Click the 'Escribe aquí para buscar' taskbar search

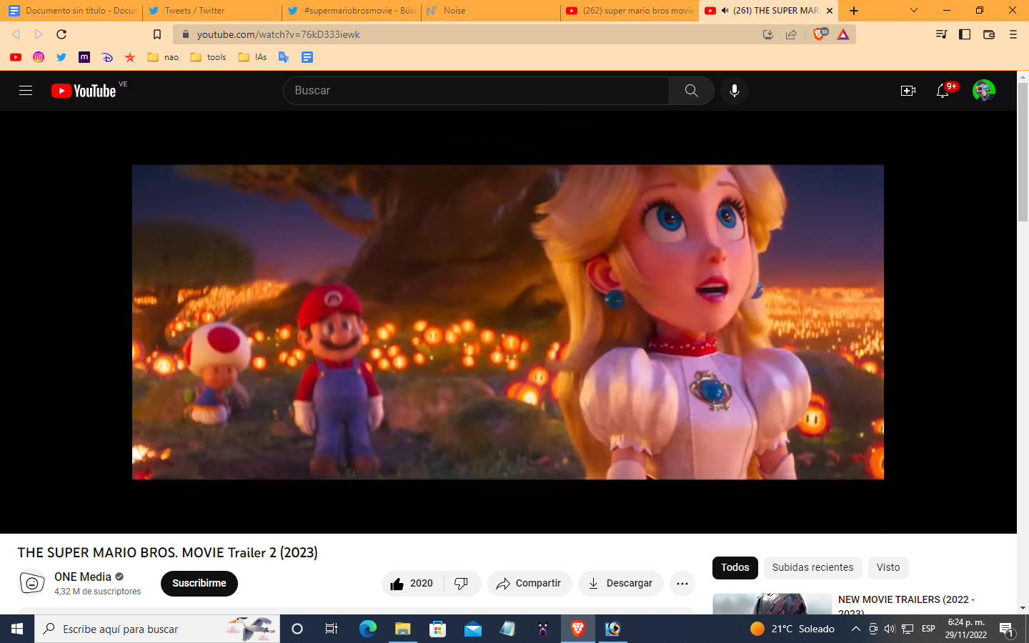(157, 629)
